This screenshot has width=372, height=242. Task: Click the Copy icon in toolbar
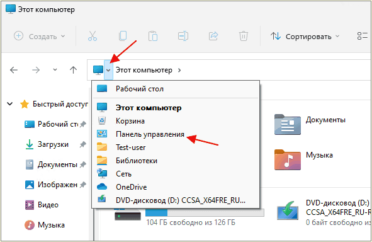123,36
